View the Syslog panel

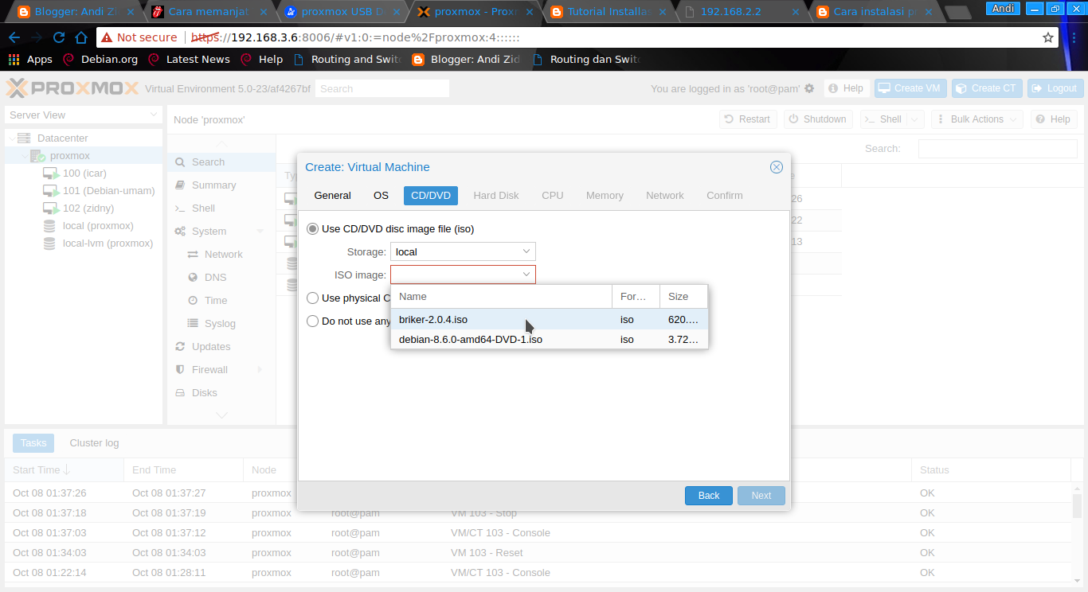pyautogui.click(x=221, y=323)
